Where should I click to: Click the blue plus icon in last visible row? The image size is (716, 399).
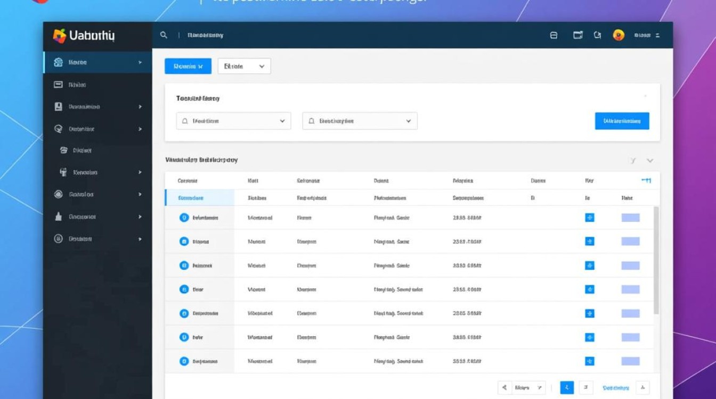pyautogui.click(x=589, y=361)
